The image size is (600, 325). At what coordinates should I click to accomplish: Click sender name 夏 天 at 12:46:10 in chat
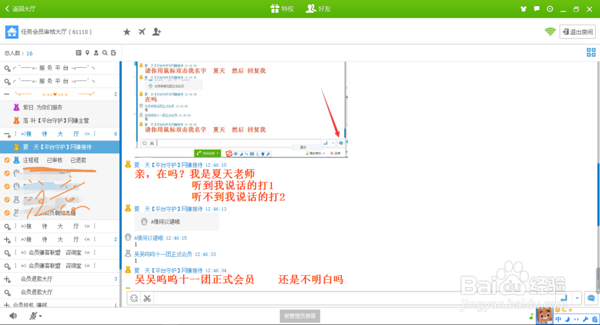click(x=168, y=165)
